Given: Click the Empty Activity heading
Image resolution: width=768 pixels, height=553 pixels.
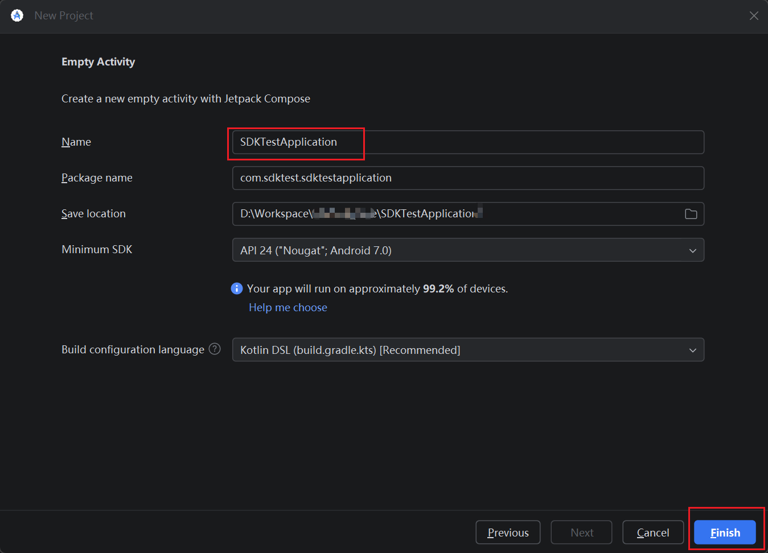Looking at the screenshot, I should tap(98, 62).
